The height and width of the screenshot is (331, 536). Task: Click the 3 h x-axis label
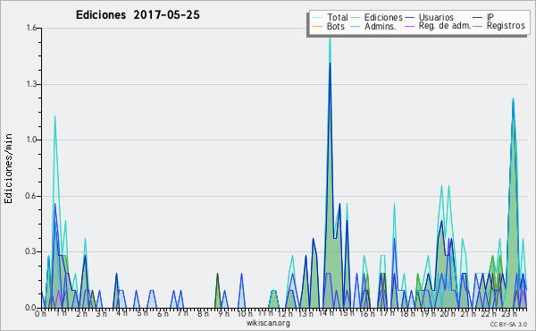(102, 313)
